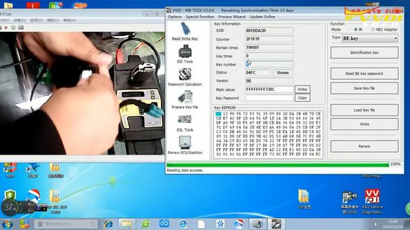The height and width of the screenshot is (230, 410).
Task: Open the Options menu
Action: pos(175,17)
